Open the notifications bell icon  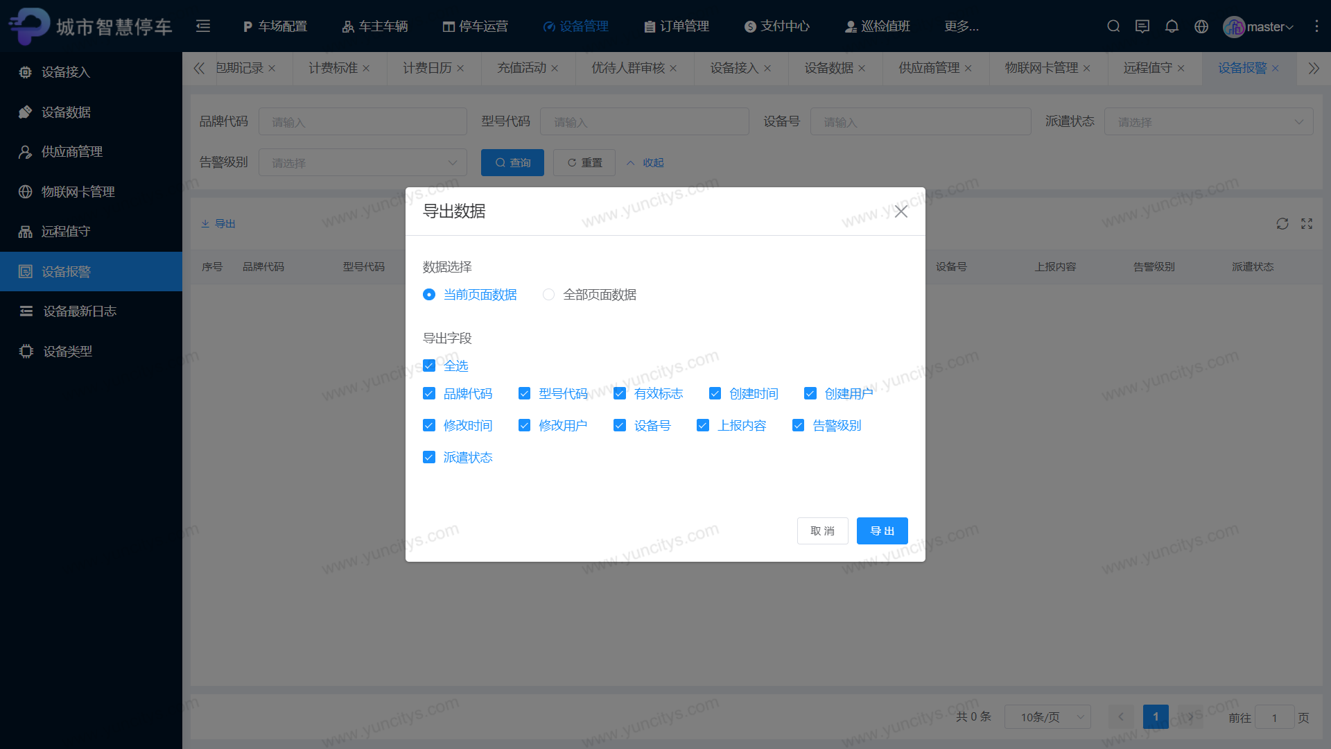pyautogui.click(x=1172, y=26)
